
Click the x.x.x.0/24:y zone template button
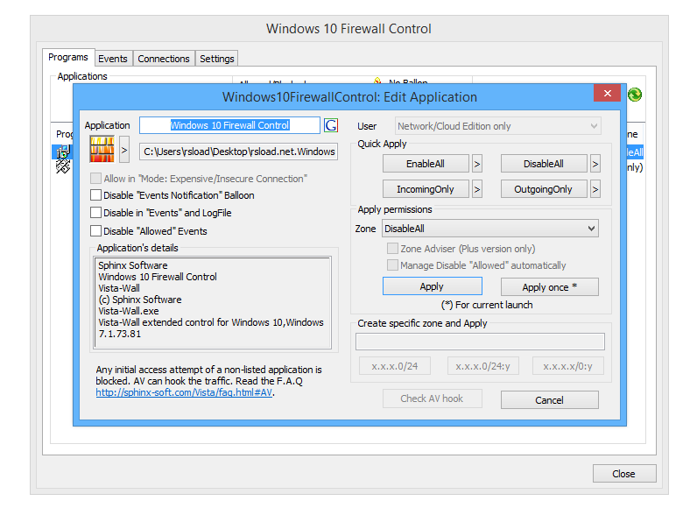tap(482, 366)
